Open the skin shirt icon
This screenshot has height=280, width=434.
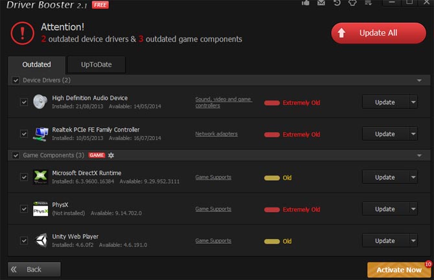pyautogui.click(x=352, y=3)
